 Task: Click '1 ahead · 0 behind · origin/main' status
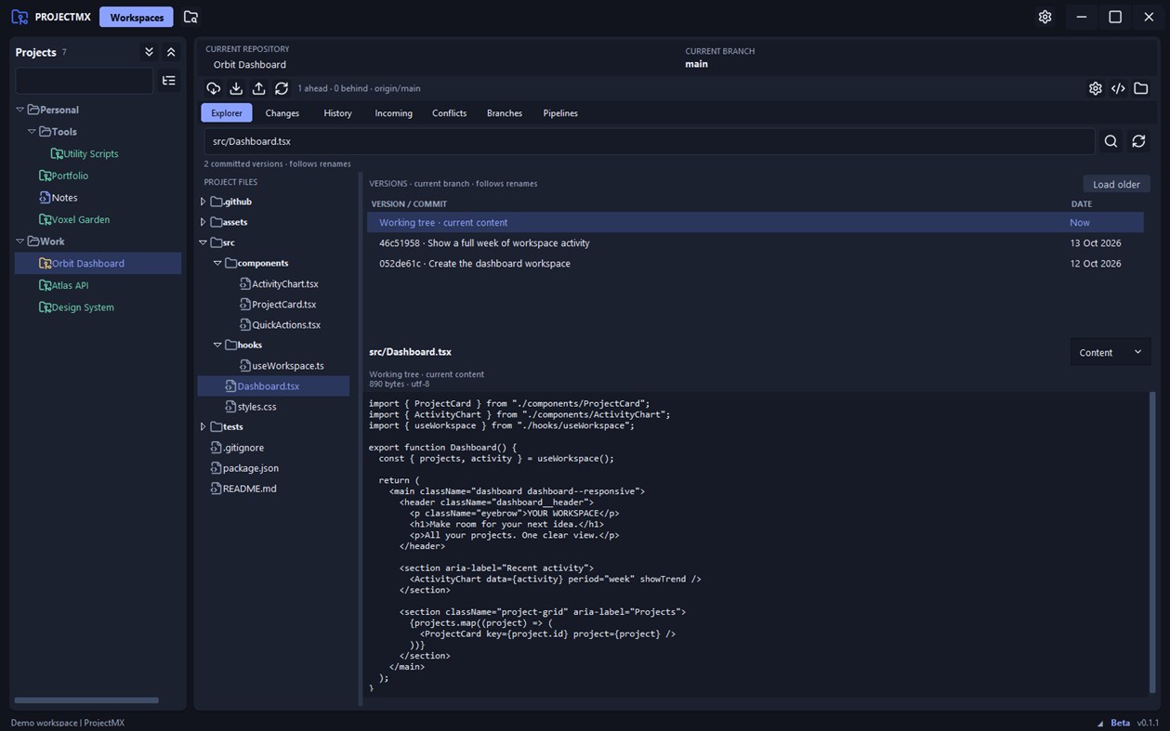pos(359,88)
